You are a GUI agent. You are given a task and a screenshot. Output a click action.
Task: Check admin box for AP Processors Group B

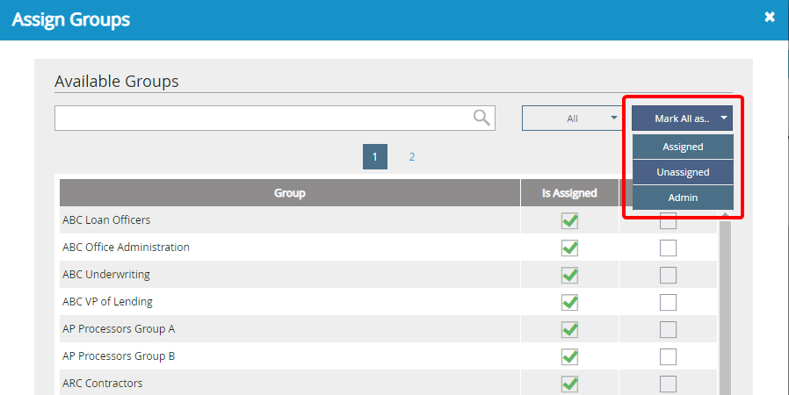pyautogui.click(x=669, y=356)
